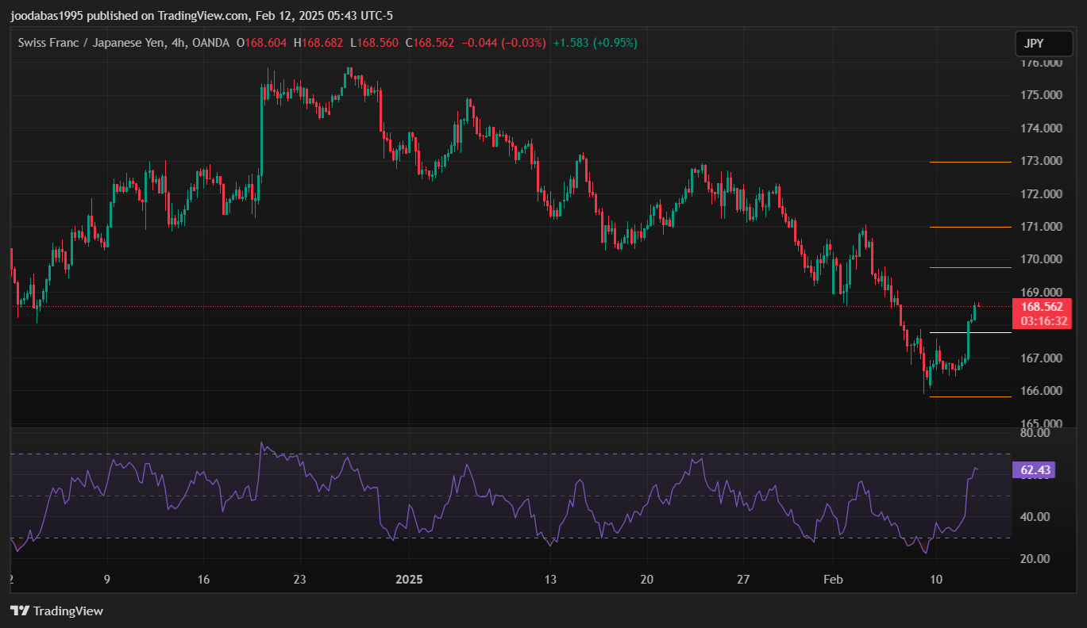Viewport: 1087px width, 628px height.
Task: Click the green +1.583 (+0.95%) change value
Action: click(595, 43)
